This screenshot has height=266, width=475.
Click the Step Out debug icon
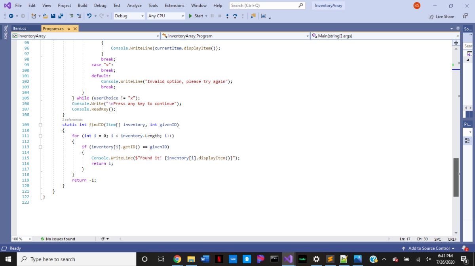pos(243,16)
